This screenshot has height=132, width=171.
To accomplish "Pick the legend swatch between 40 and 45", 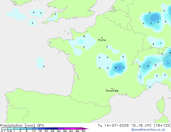I will click(73, 128).
